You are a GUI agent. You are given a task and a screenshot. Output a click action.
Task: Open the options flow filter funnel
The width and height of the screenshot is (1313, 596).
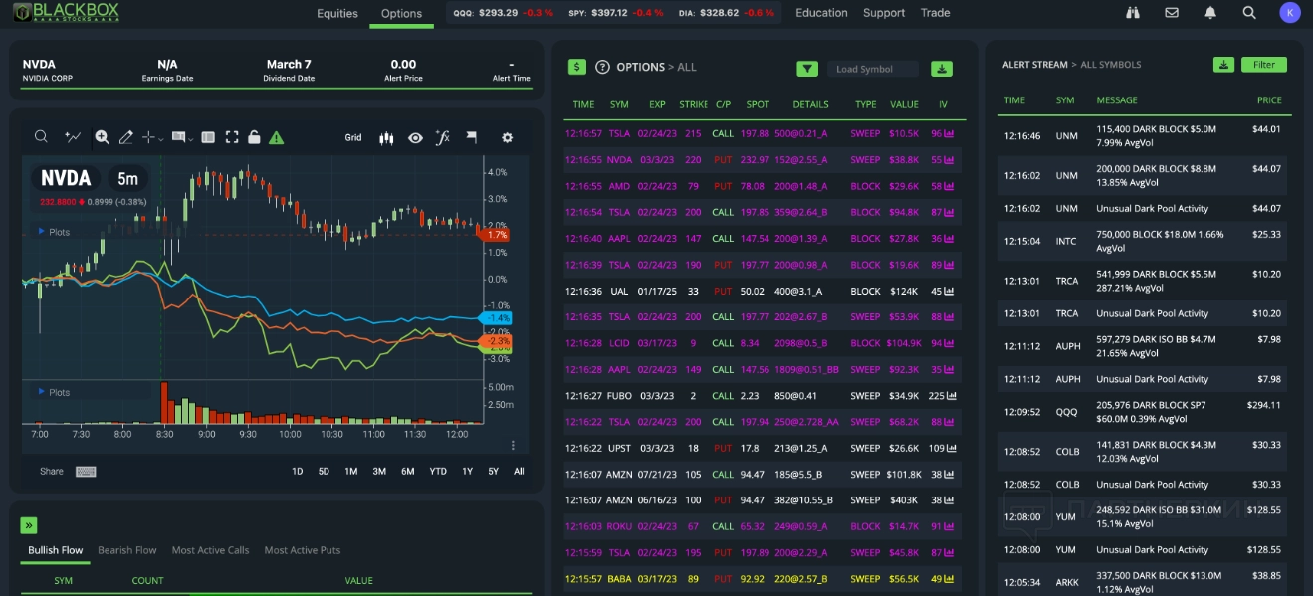coord(807,69)
